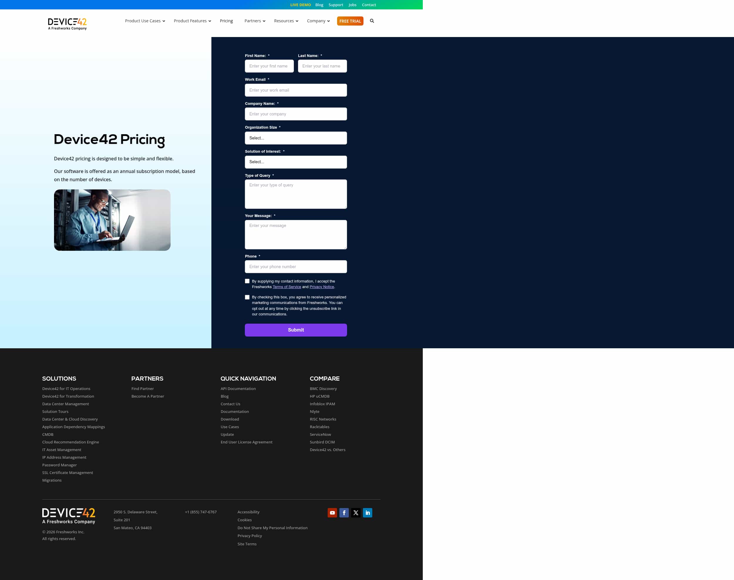Screen dimensions: 734x580
Task: Focus the First Name field
Action: [x=269, y=66]
